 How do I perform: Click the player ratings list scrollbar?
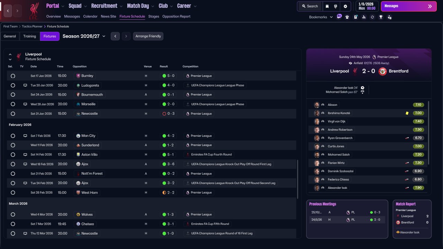(x=429, y=133)
